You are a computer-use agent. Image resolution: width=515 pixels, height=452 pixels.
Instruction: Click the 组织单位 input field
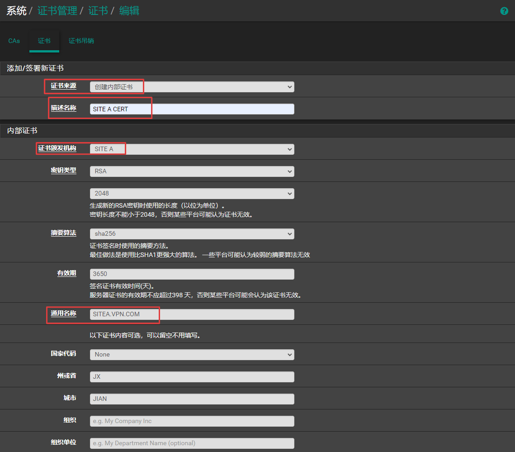pos(192,443)
